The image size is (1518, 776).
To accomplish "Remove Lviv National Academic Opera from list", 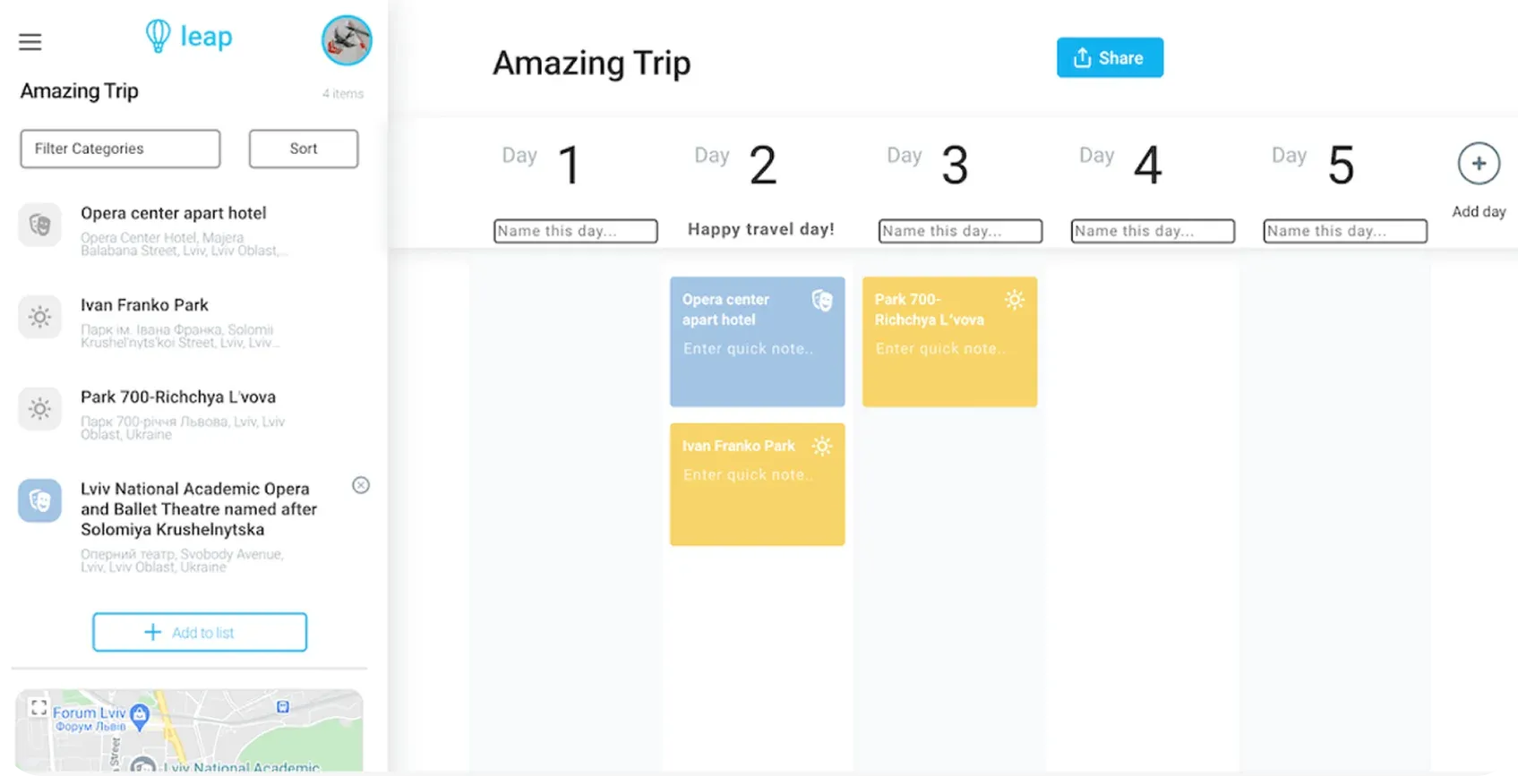I will click(361, 485).
